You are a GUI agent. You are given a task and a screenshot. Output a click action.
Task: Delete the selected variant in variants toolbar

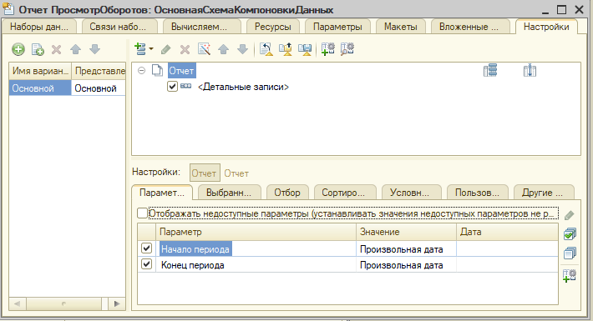click(x=57, y=49)
